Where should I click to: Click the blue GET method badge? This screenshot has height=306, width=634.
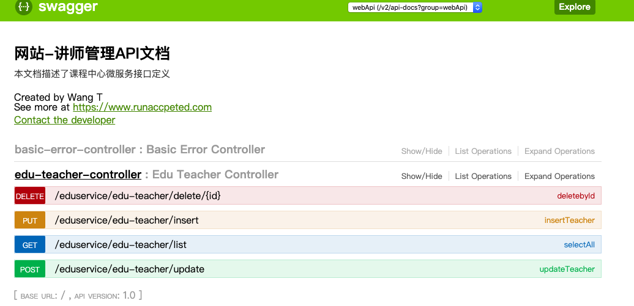[30, 245]
